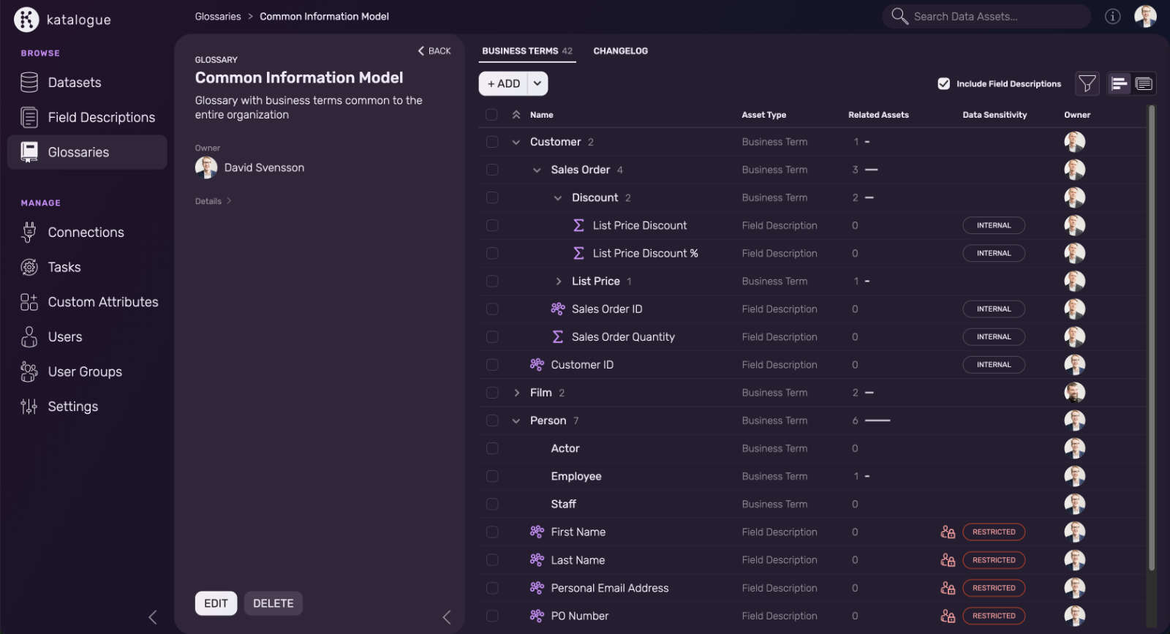This screenshot has width=1170, height=634.
Task: Switch to hierarchy tree view icon
Action: 1119,84
